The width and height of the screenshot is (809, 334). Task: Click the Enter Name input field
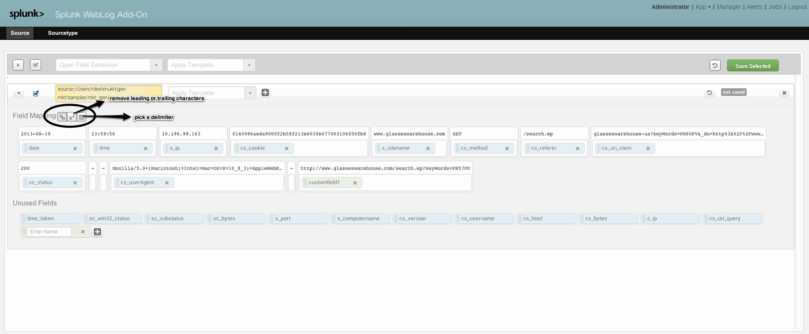point(49,231)
